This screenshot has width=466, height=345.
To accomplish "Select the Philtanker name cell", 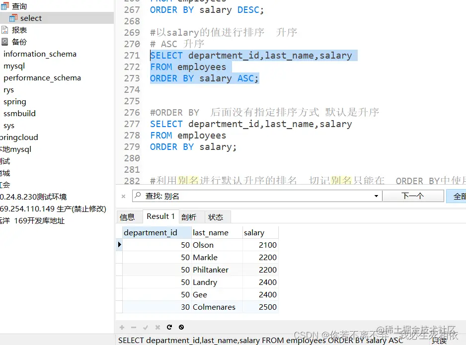I will pos(217,270).
